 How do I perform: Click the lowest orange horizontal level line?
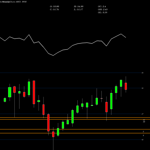75,133
